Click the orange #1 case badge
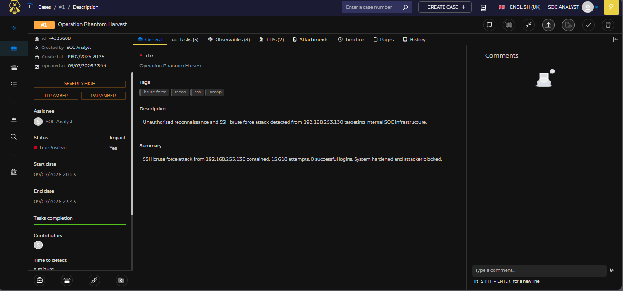The height and width of the screenshot is (291, 623). [44, 25]
